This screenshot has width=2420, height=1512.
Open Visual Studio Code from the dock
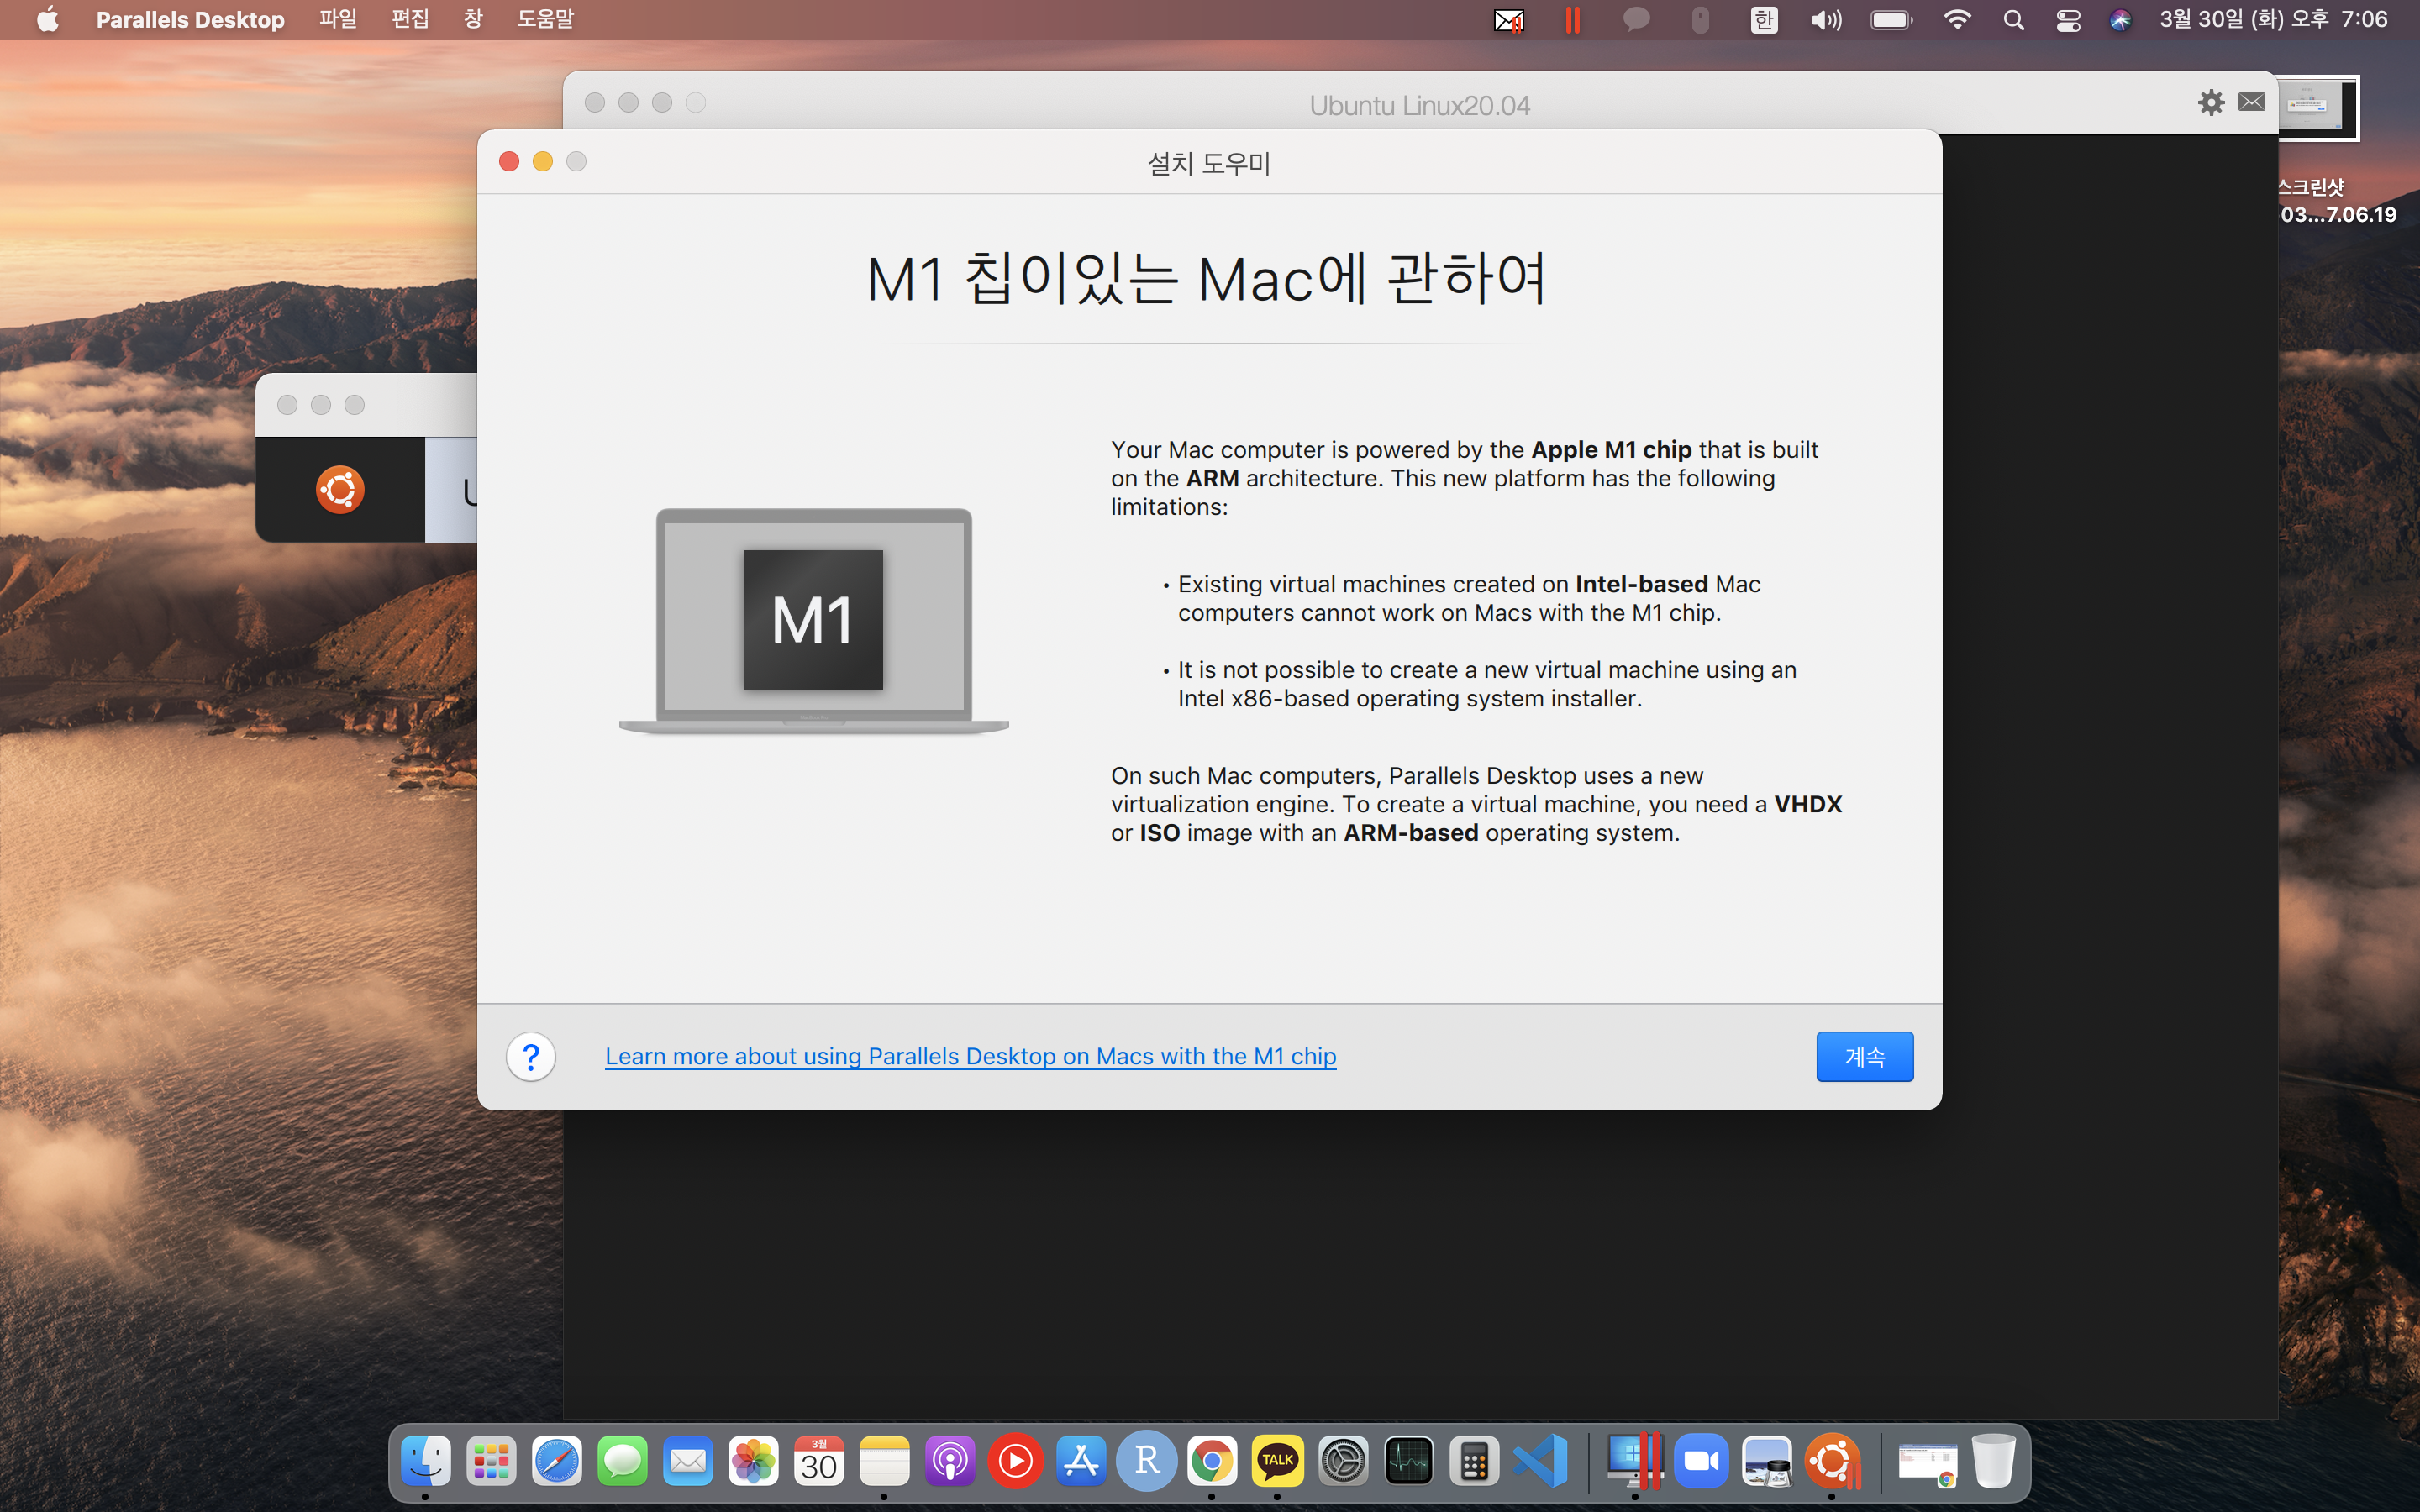[1540, 1462]
